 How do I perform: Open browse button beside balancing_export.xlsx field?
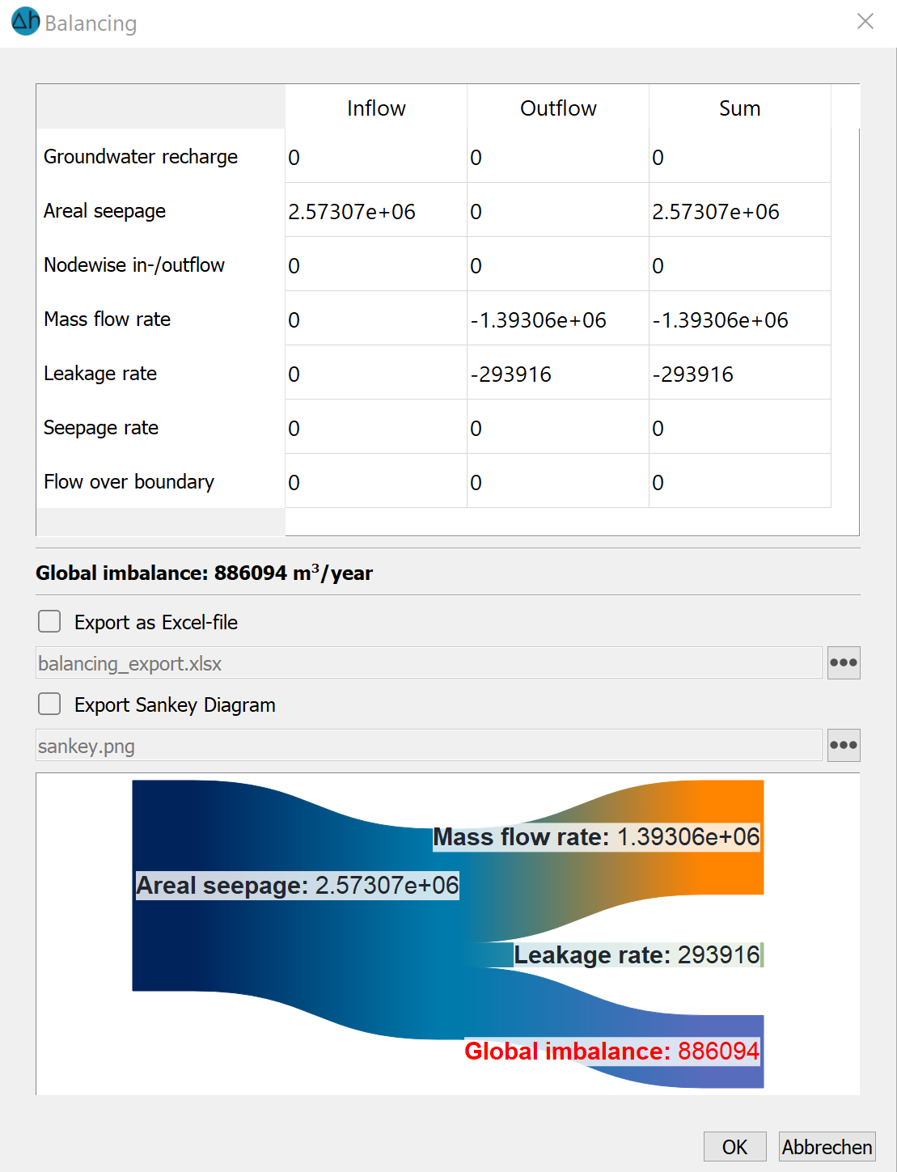[x=844, y=663]
